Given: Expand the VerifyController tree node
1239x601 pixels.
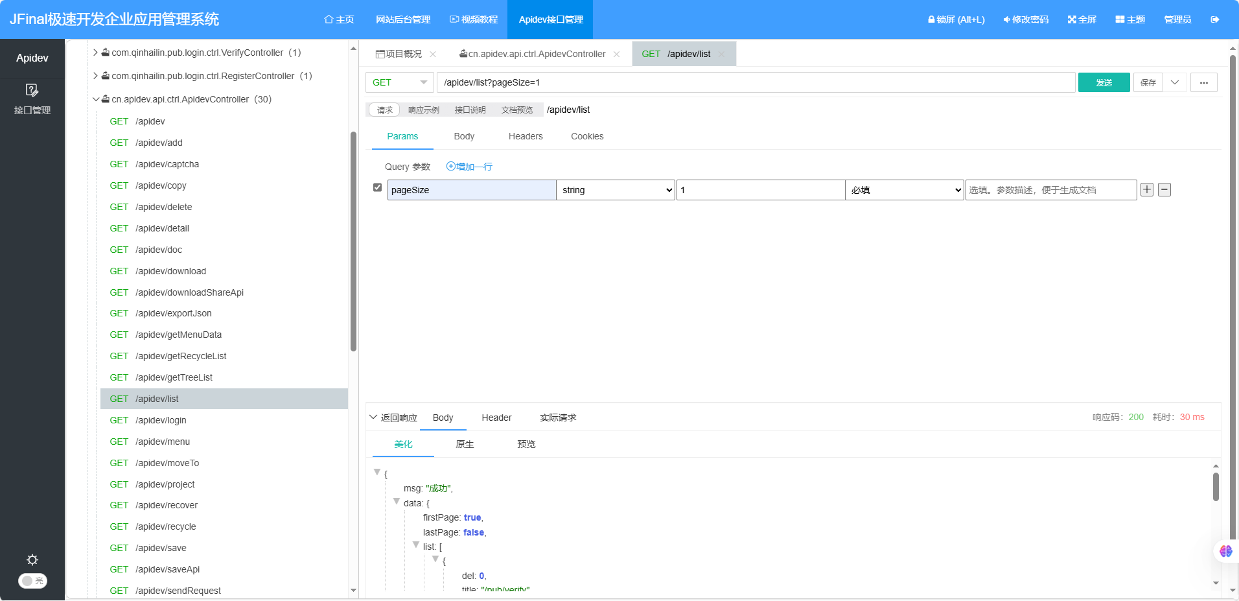Looking at the screenshot, I should [x=96, y=53].
